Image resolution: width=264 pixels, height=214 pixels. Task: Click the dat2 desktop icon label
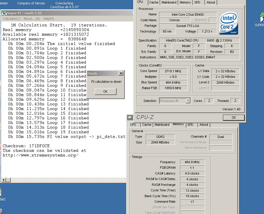point(3,199)
